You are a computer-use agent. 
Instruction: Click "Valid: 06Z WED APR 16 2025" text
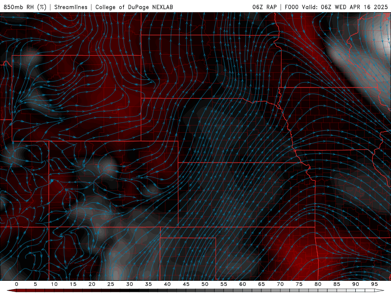point(345,7)
